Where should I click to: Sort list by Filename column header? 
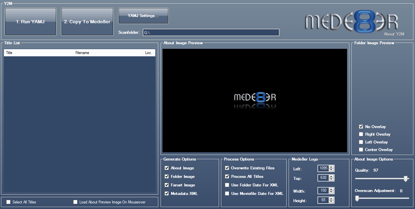tap(108, 53)
